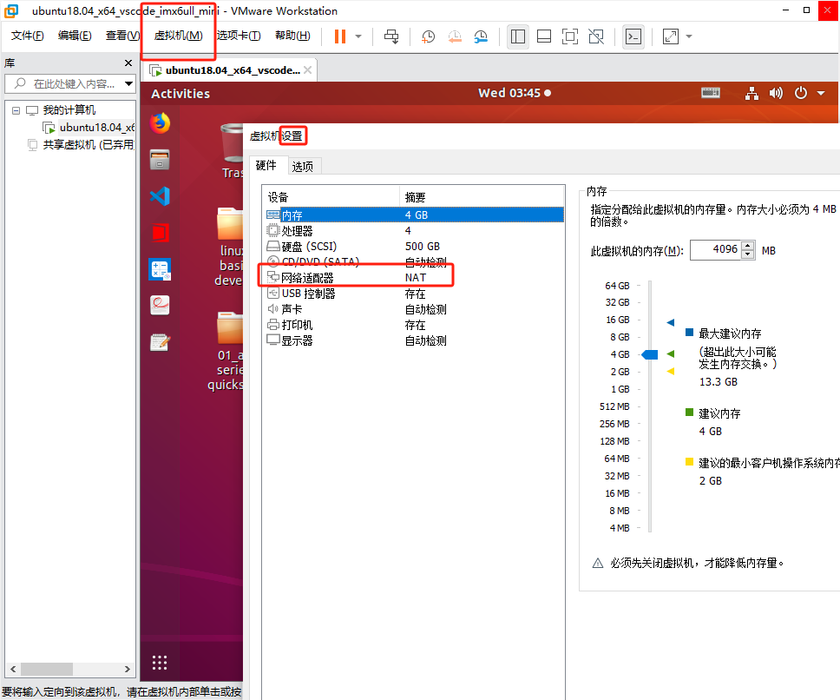Viewport: 840px width, 700px height.
Task: Collapse the 我的计算机 tree node
Action: coord(16,110)
